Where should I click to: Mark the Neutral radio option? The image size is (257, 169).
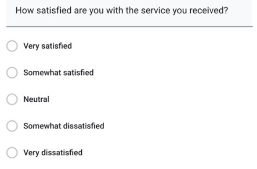[12, 99]
